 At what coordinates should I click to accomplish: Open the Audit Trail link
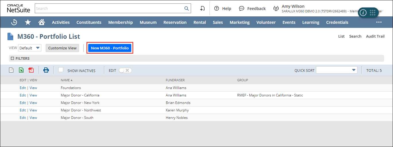coord(375,36)
